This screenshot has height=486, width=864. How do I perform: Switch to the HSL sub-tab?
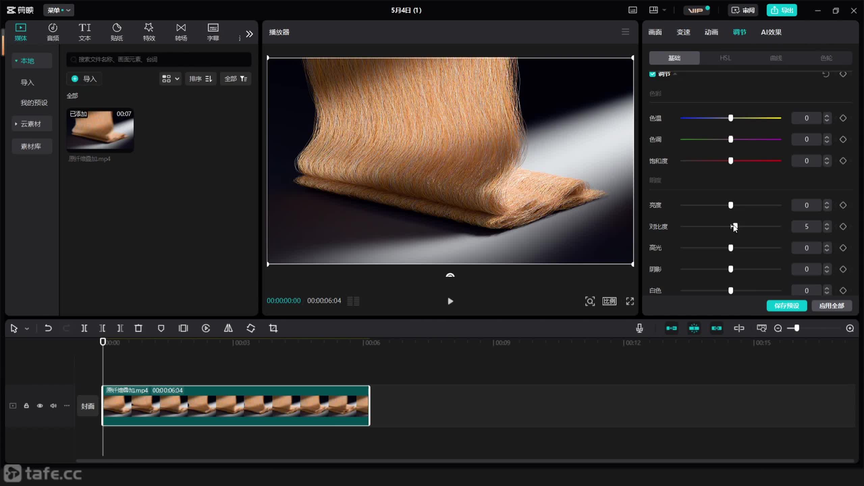coord(725,58)
